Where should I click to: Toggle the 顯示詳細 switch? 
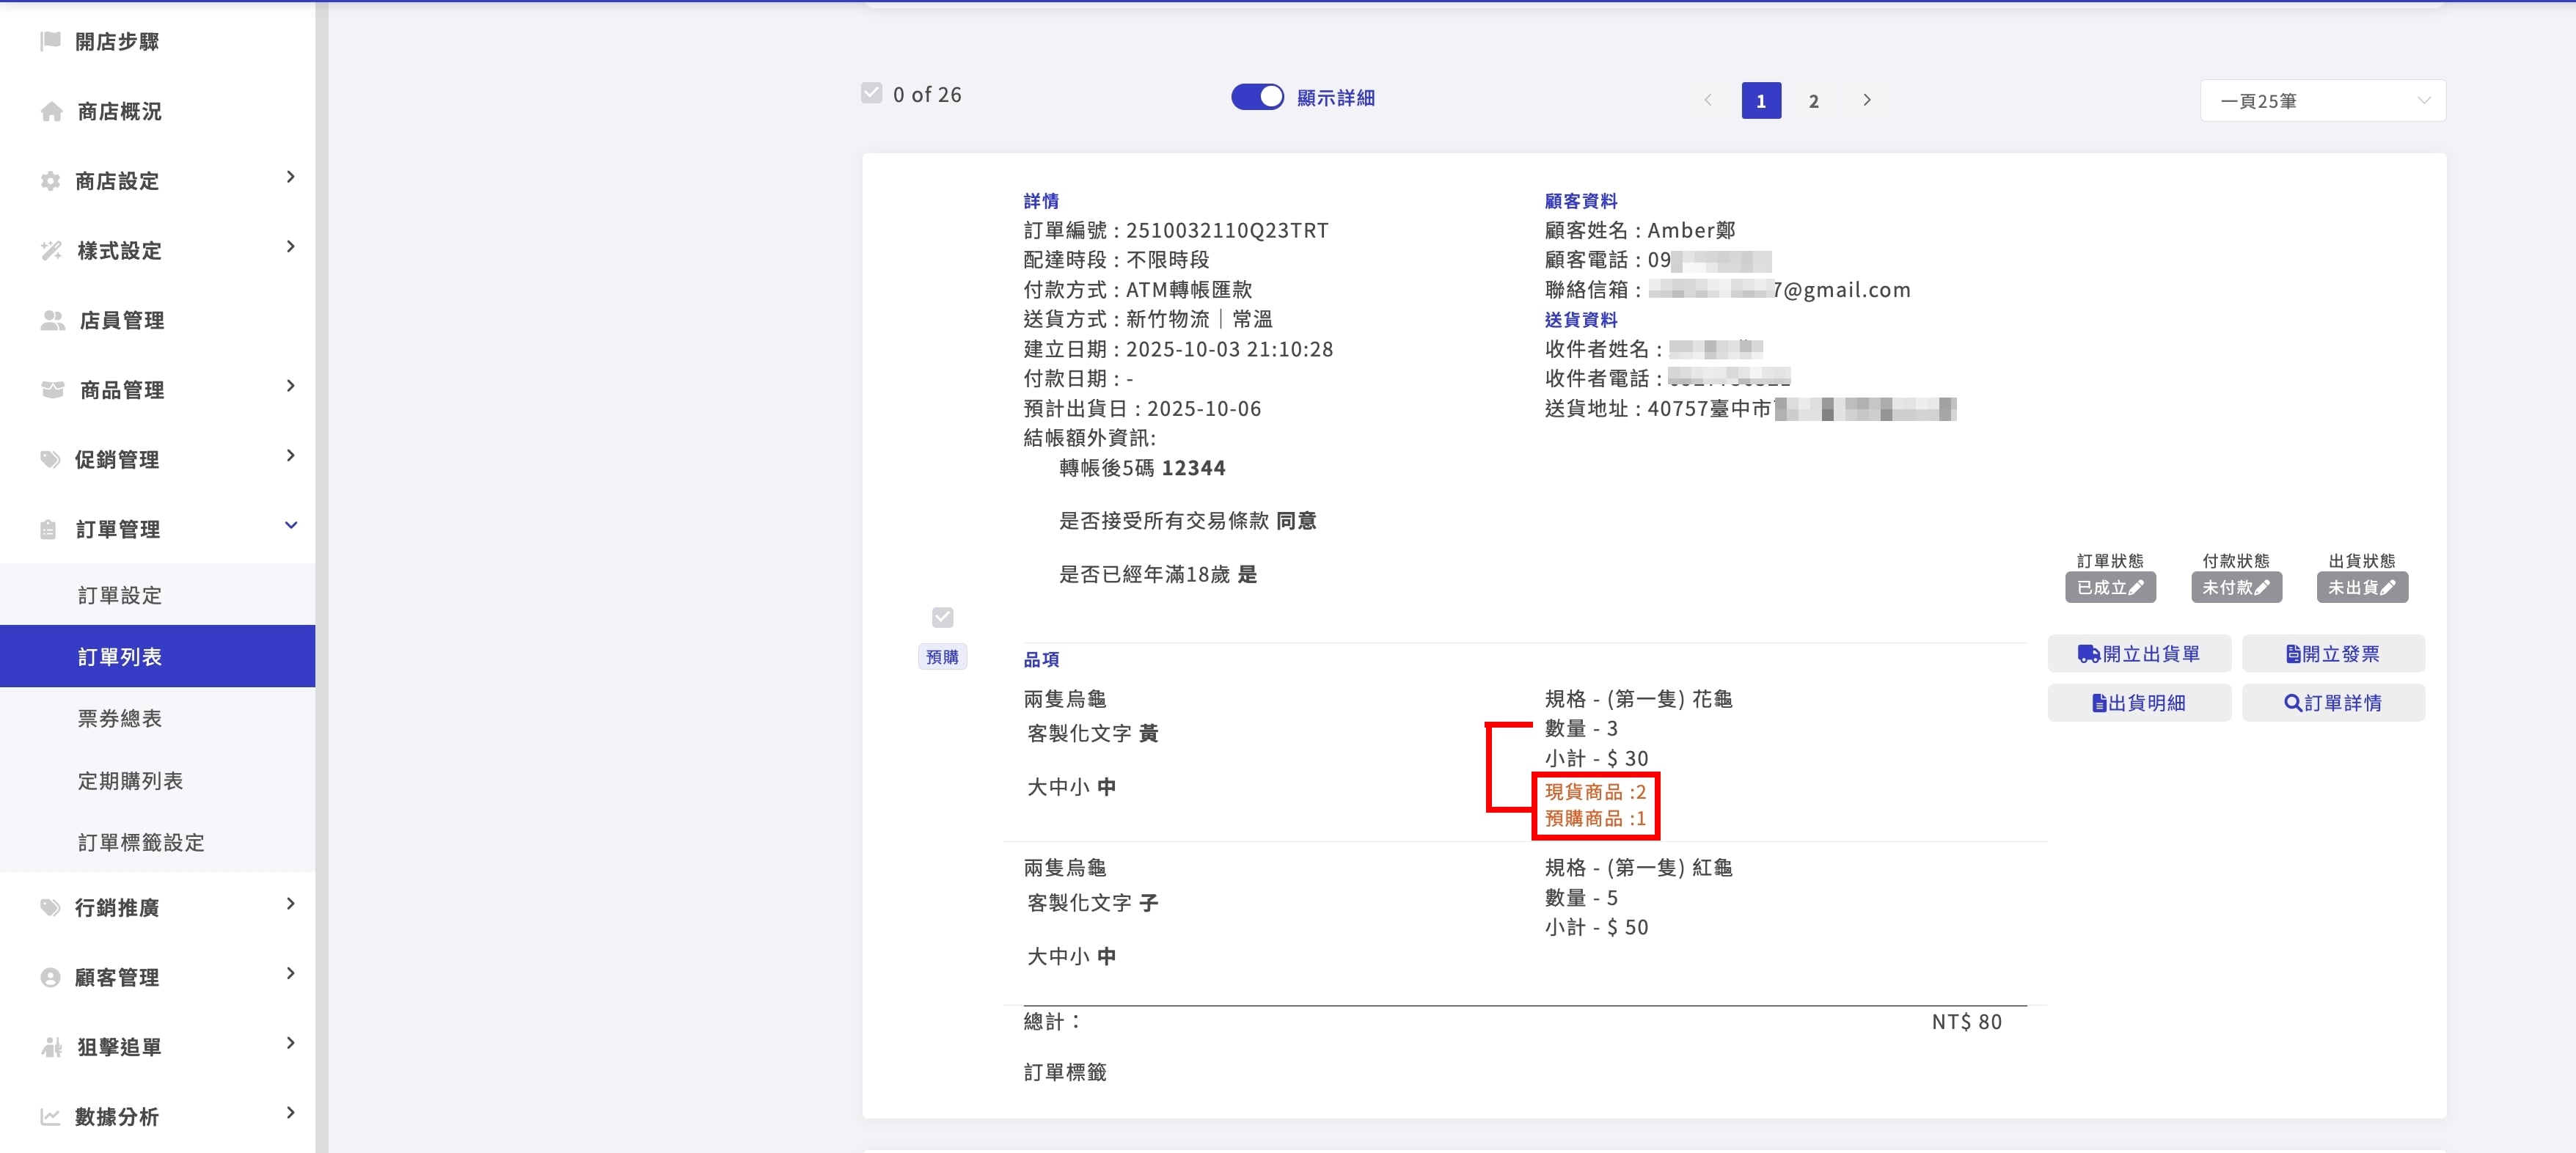pyautogui.click(x=1257, y=97)
